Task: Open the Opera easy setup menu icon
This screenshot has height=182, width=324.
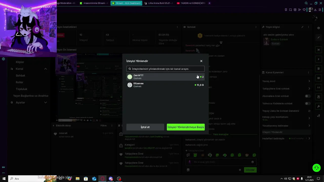Action: pyautogui.click(x=320, y=10)
